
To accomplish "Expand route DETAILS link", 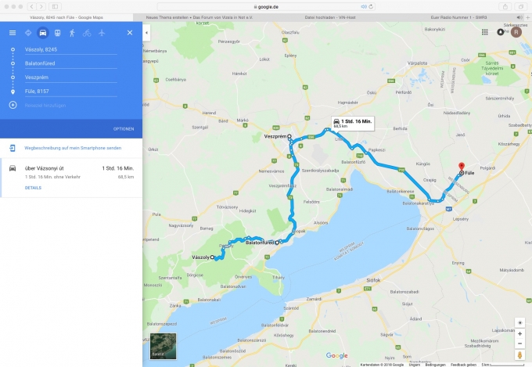I will point(33,188).
